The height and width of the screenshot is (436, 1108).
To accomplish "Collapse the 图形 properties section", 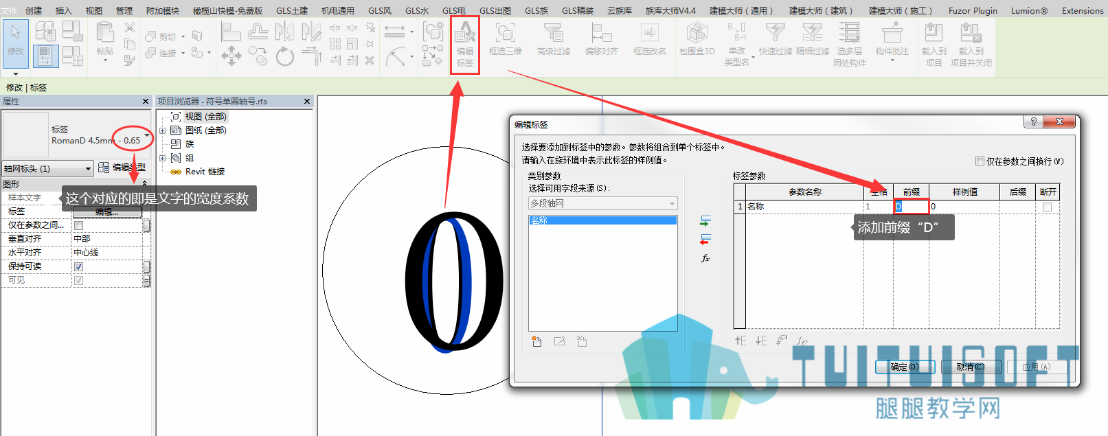I will click(144, 184).
